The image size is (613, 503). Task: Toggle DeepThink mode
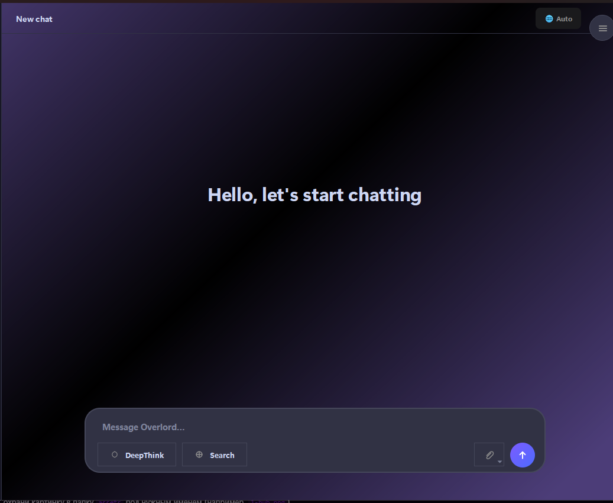click(137, 455)
